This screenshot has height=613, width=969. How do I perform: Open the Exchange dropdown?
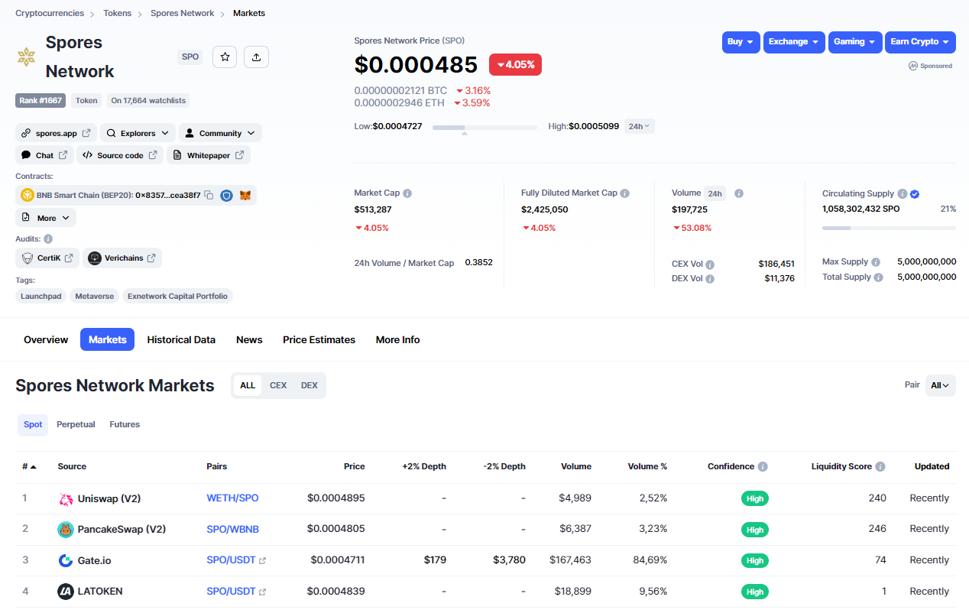pos(794,42)
